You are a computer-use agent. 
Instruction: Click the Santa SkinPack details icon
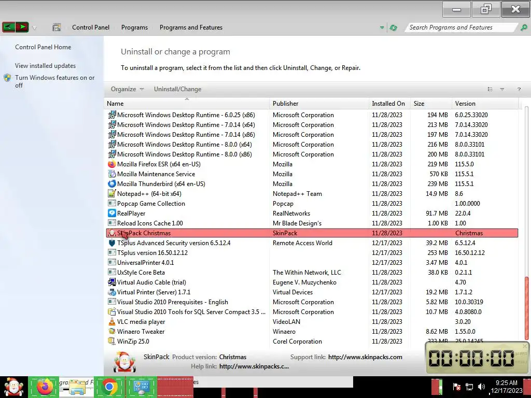pyautogui.click(x=124, y=362)
